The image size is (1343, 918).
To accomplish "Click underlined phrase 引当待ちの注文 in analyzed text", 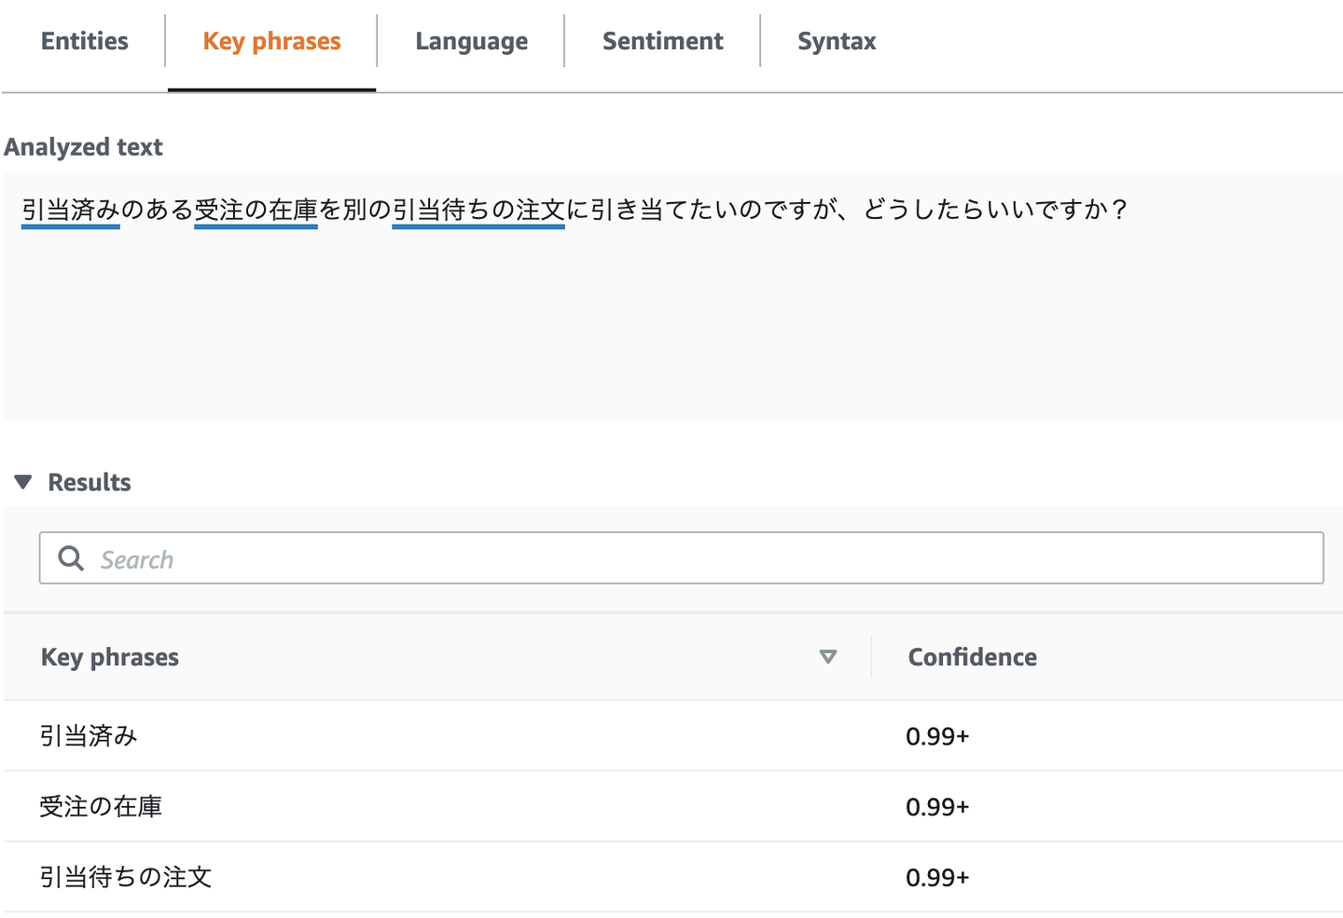I will click(x=478, y=210).
